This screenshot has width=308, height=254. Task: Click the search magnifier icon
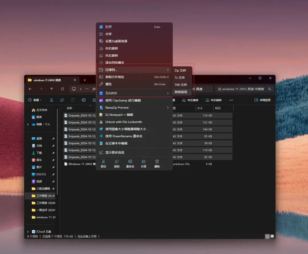click(x=270, y=89)
